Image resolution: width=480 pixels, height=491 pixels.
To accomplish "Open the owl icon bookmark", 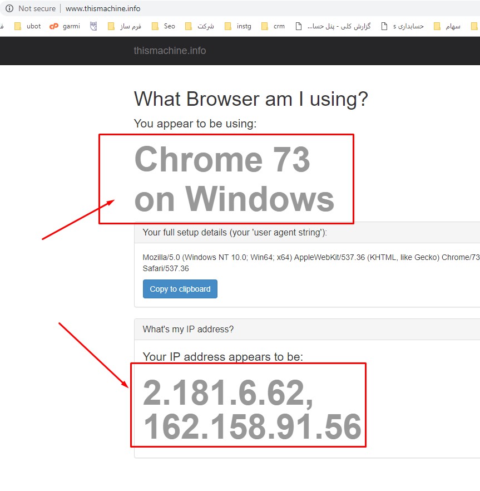I will point(93,26).
